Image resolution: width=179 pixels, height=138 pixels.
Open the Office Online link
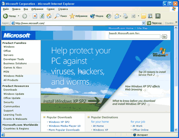click(141, 130)
